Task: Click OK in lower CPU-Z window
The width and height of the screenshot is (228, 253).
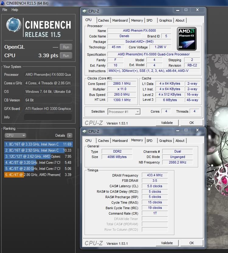Action: point(191,243)
